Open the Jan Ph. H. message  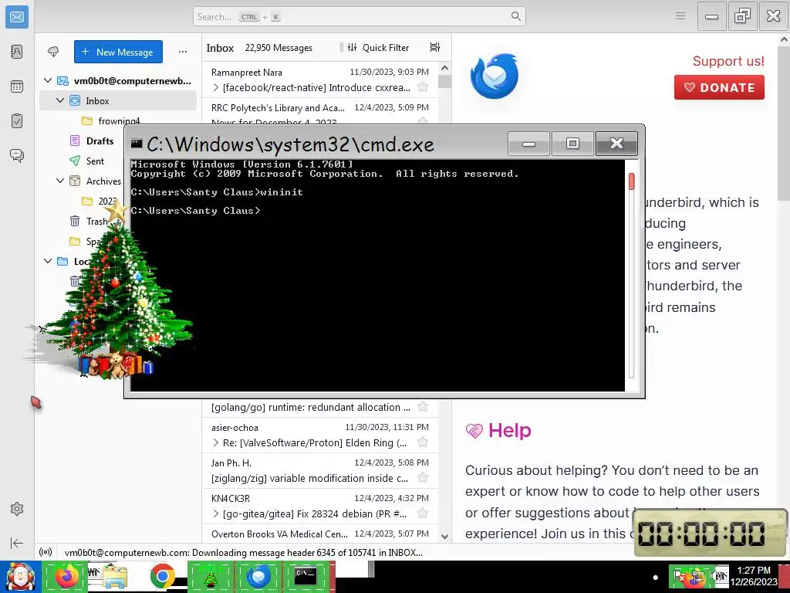tap(320, 470)
